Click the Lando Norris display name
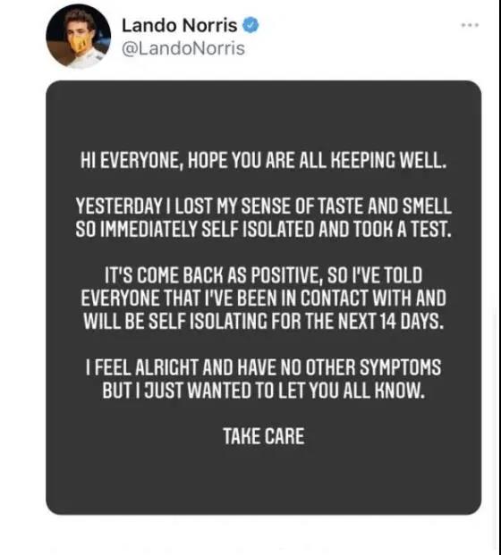Image resolution: width=501 pixels, height=555 pixels. click(179, 26)
